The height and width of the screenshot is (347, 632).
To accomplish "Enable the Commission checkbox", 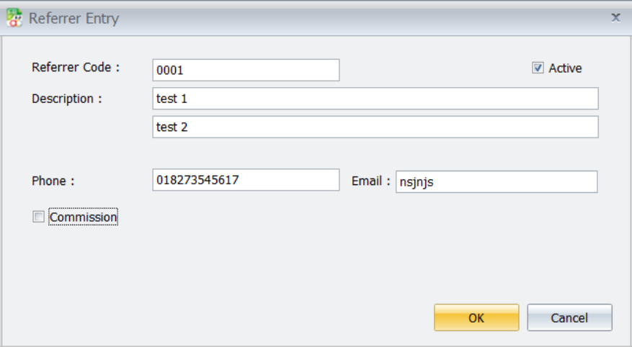I will pyautogui.click(x=38, y=217).
